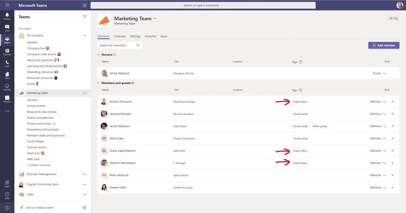This screenshot has height=213, width=406.
Task: Switch to the Settings tab
Action: tap(135, 36)
